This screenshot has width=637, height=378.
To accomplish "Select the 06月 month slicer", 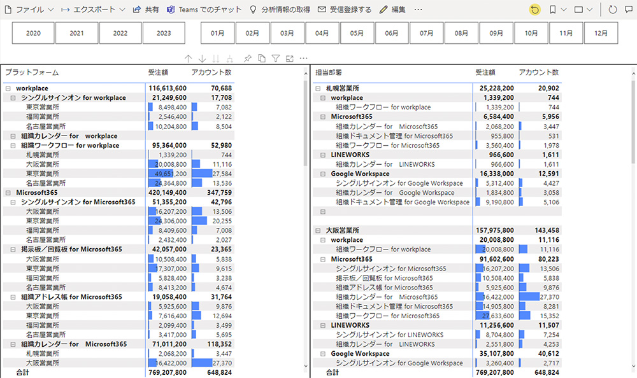I will click(x=392, y=33).
